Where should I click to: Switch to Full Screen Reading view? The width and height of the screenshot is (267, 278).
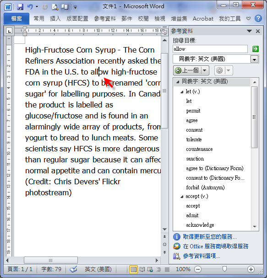coord(142,269)
